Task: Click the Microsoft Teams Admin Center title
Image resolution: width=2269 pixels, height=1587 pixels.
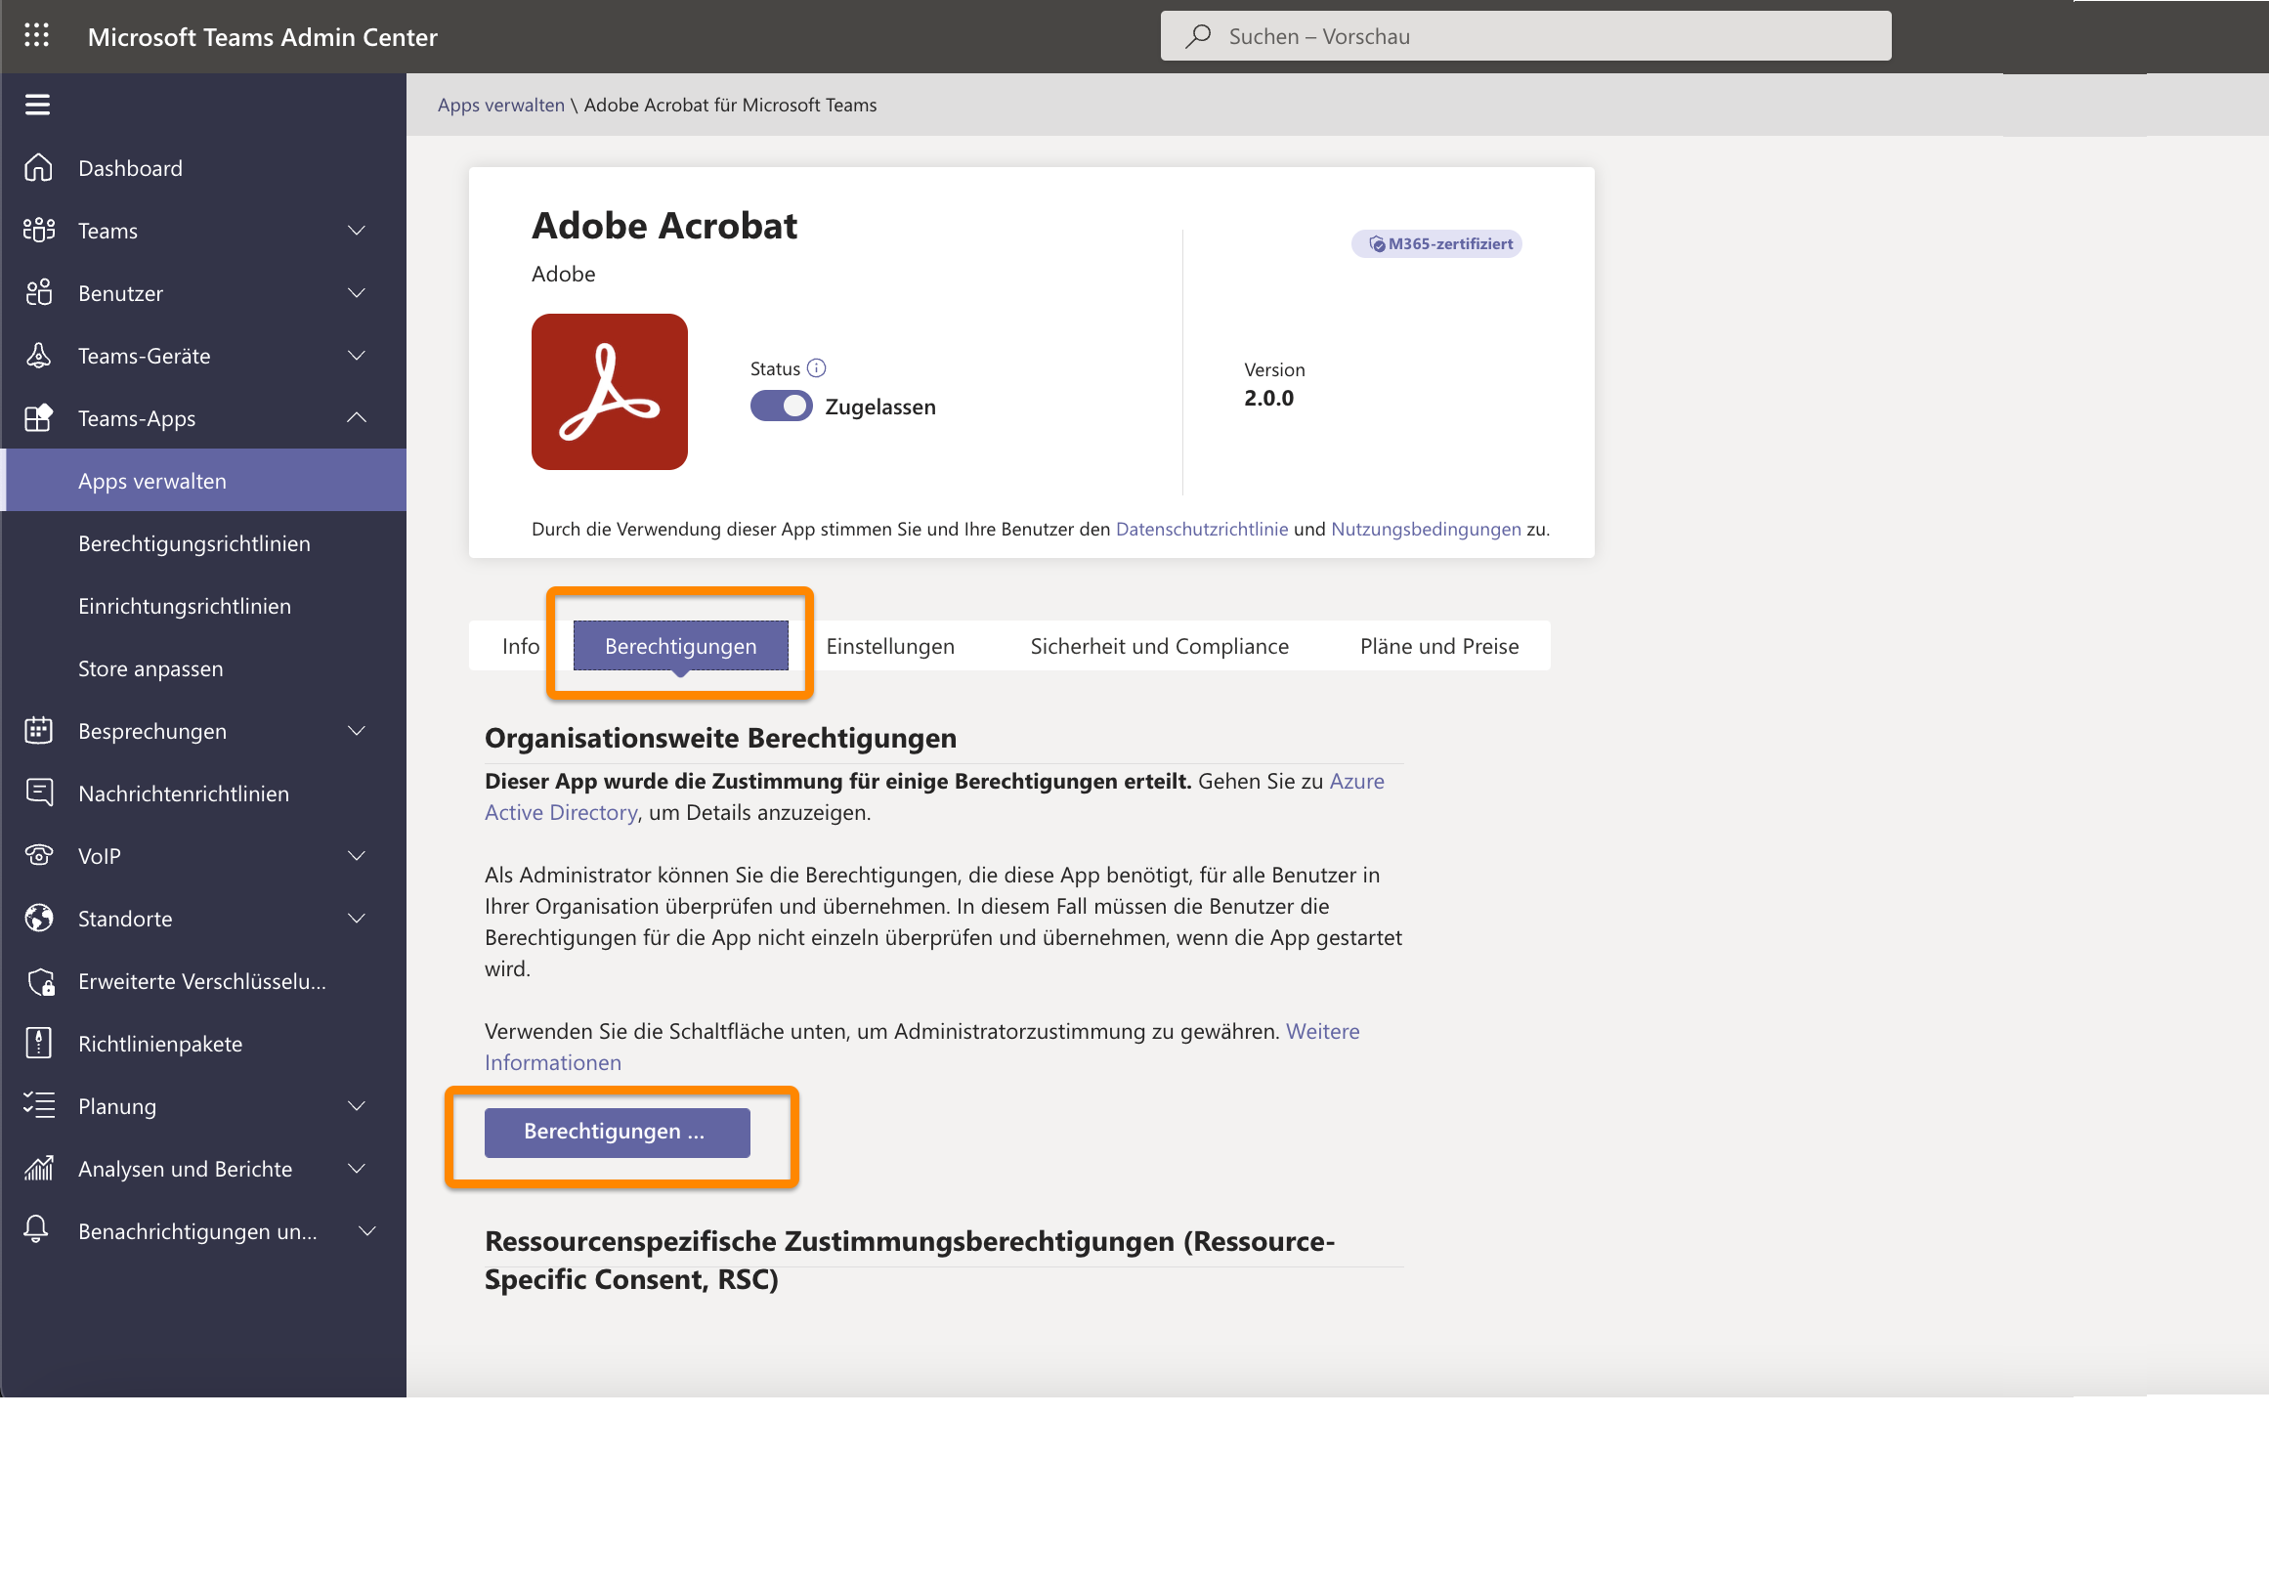Action: (263, 36)
